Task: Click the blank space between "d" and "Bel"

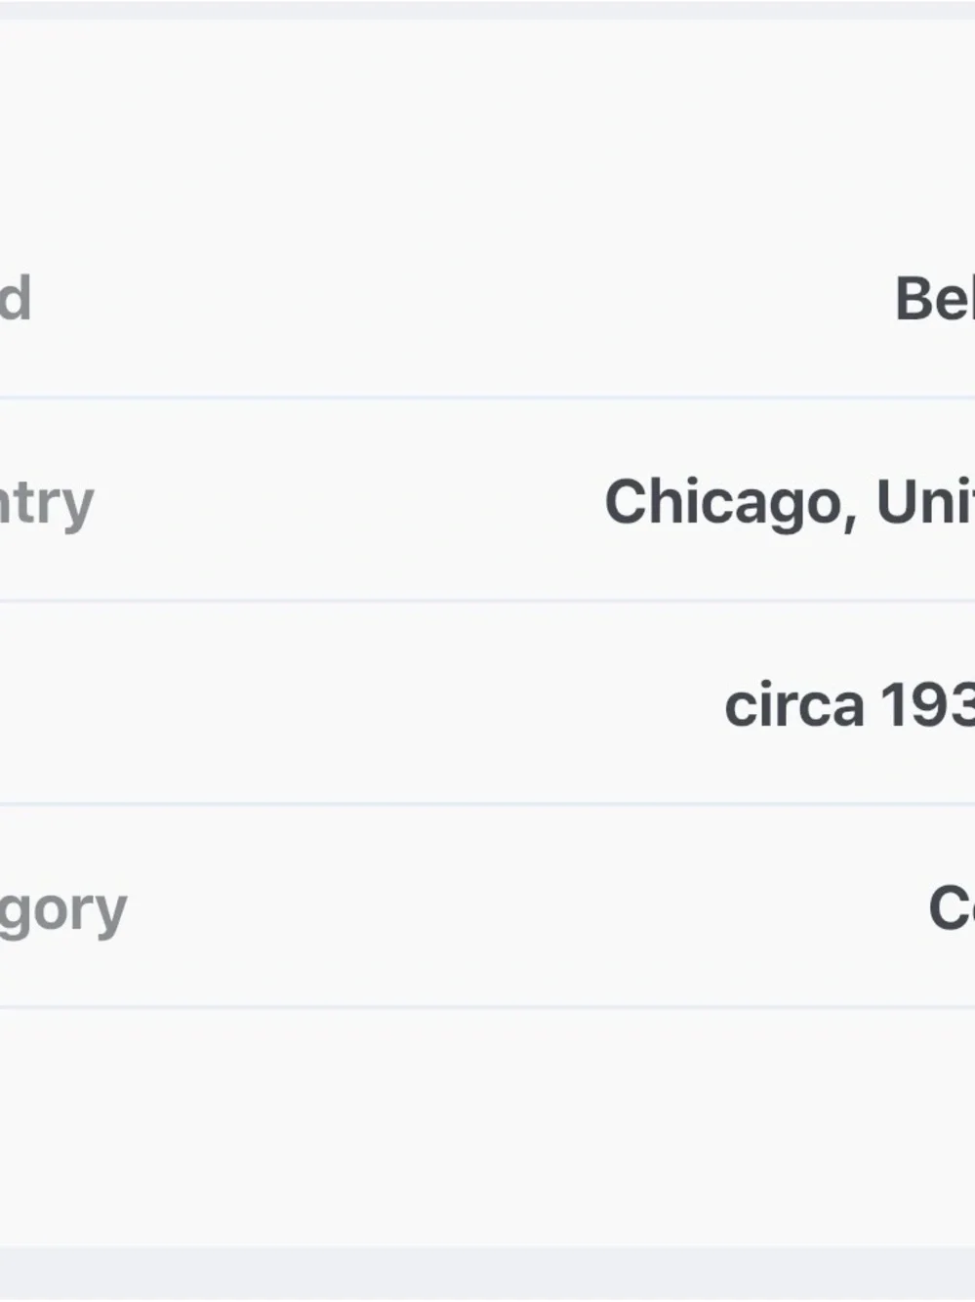Action: 464,299
